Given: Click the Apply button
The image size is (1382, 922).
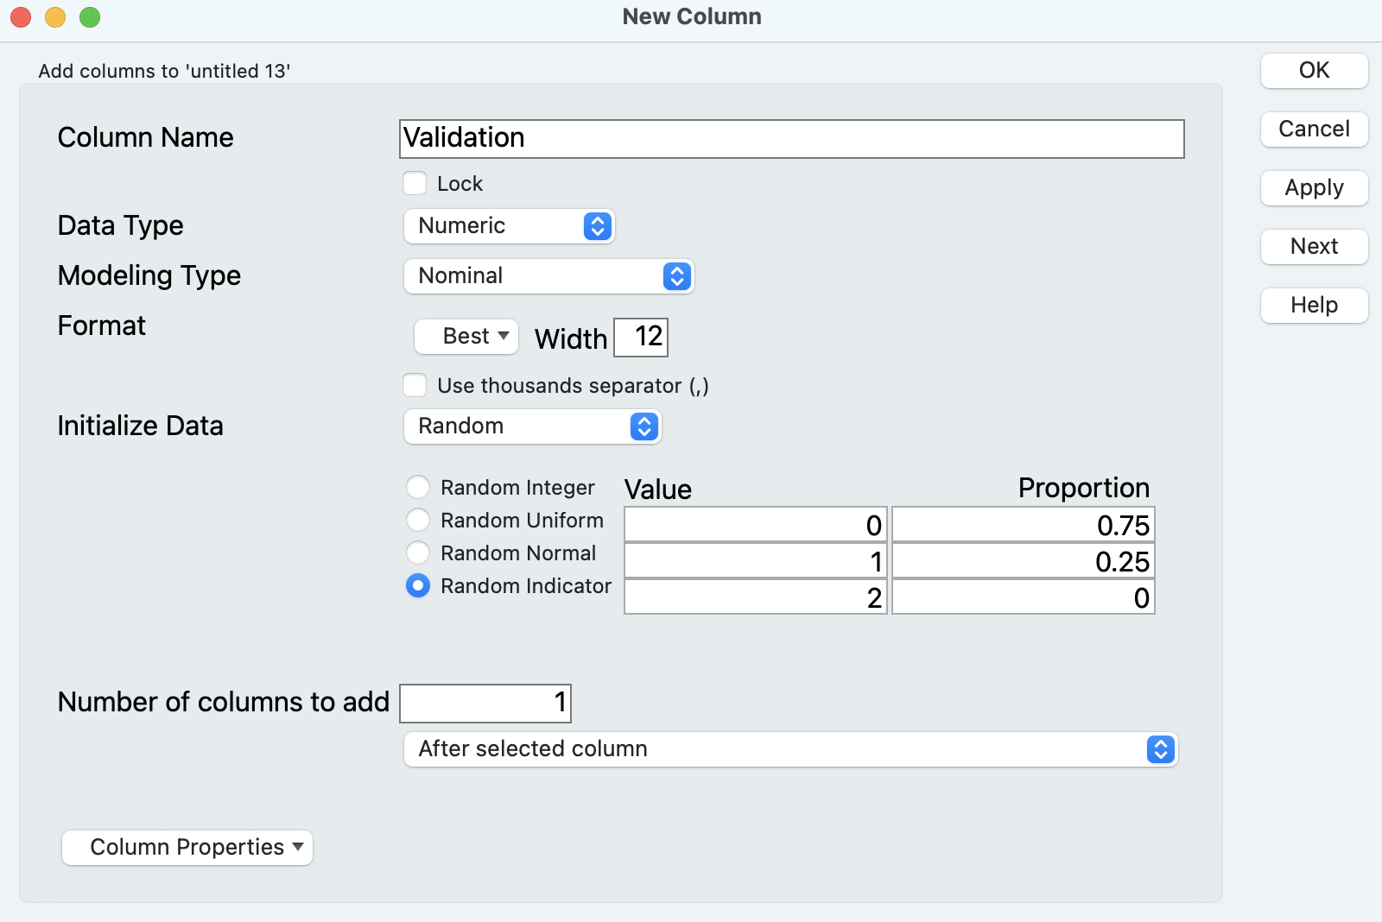Looking at the screenshot, I should [x=1314, y=188].
